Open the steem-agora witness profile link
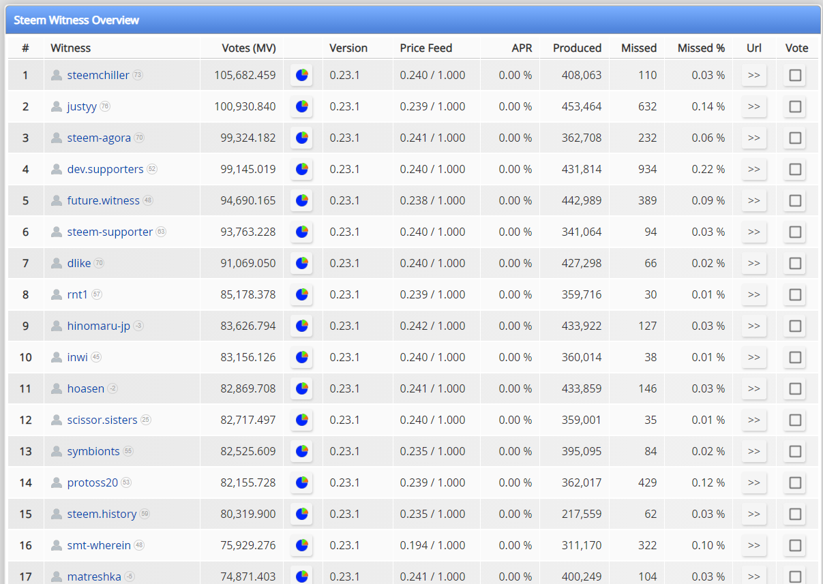This screenshot has width=823, height=584. click(x=99, y=138)
